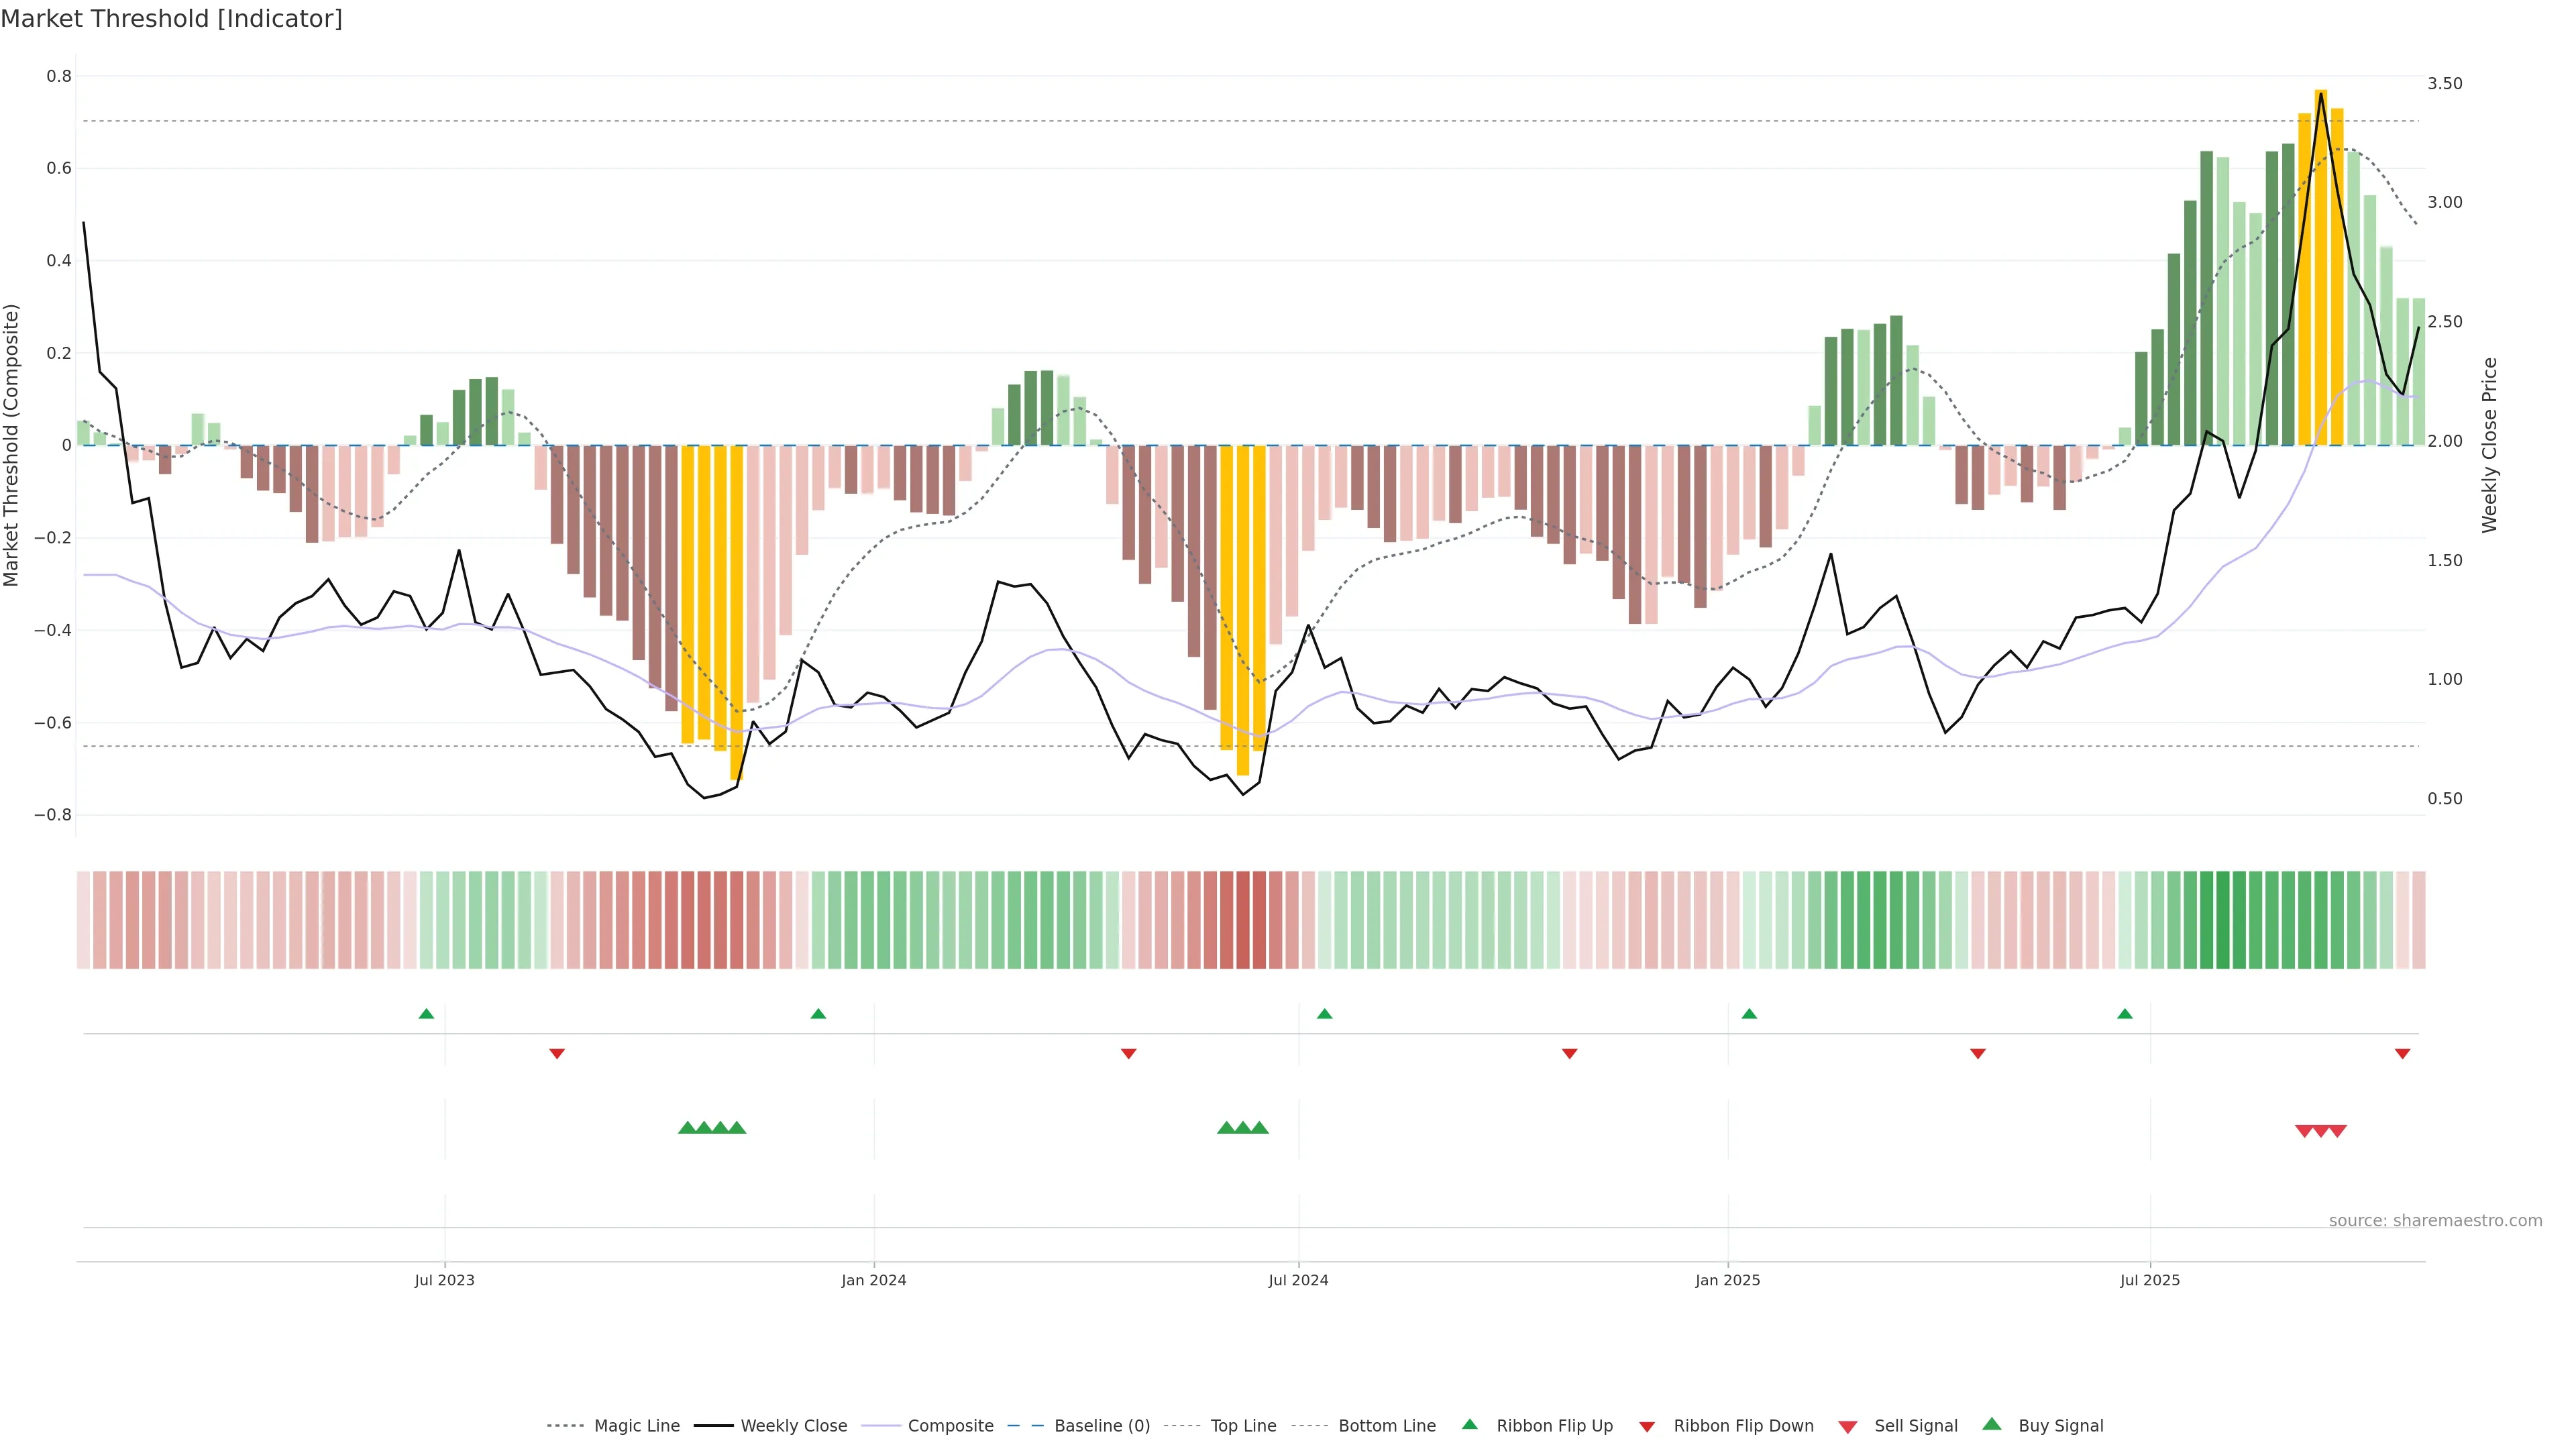Click the Buy Signal legend marker
2576x1449 pixels.
pos(1991,1424)
